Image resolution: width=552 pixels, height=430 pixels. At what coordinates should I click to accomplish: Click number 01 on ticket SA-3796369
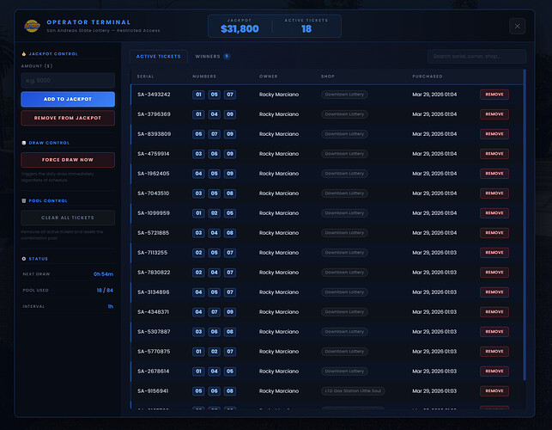point(198,114)
